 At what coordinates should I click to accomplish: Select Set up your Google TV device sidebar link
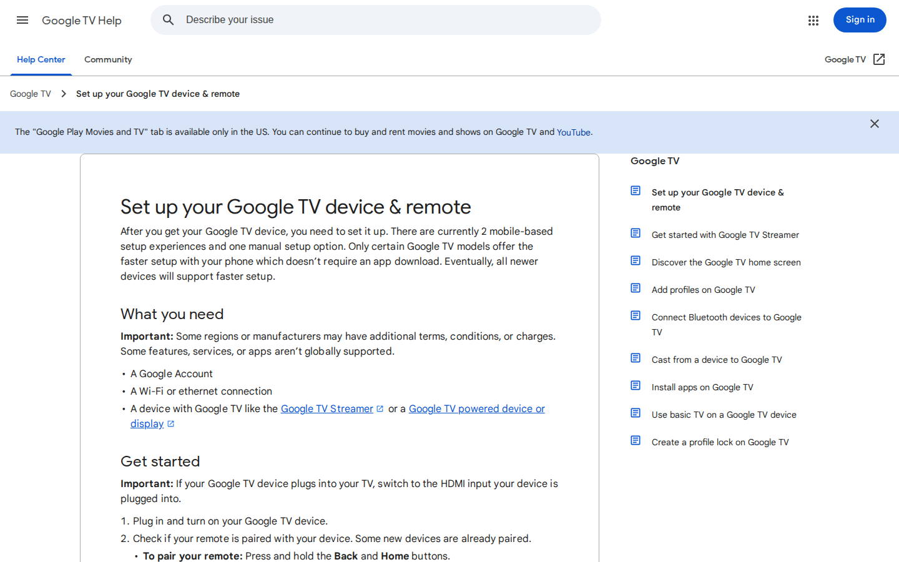718,200
